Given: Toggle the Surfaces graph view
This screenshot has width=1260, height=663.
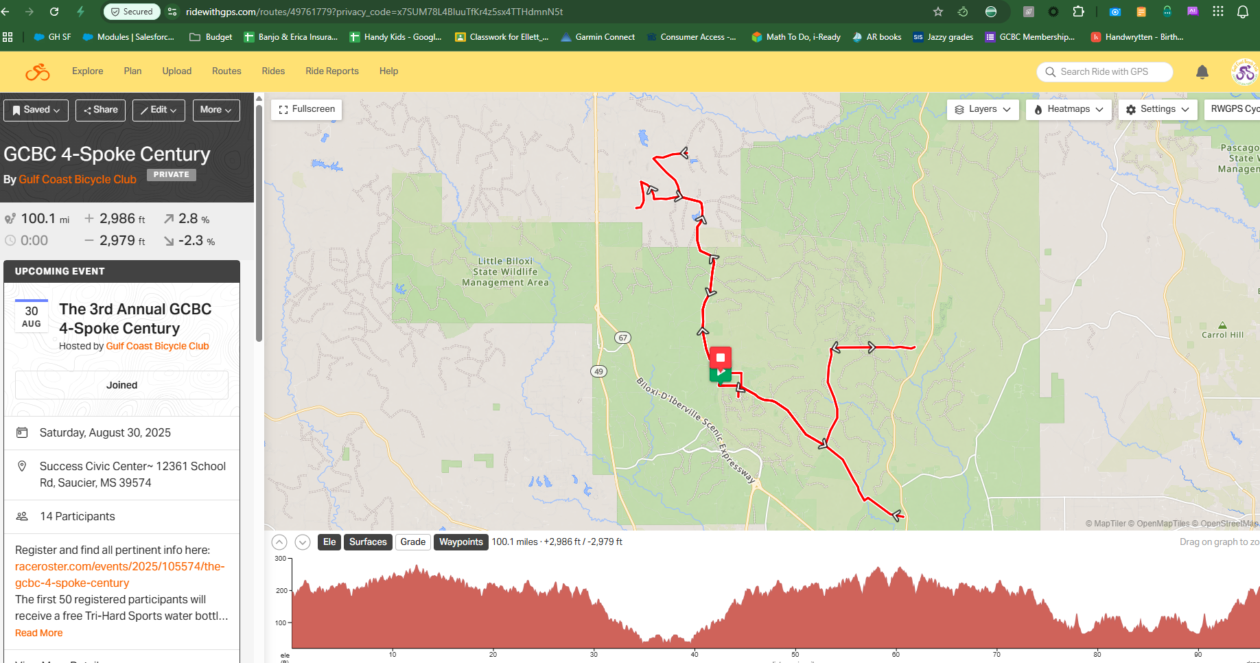Looking at the screenshot, I should point(368,542).
